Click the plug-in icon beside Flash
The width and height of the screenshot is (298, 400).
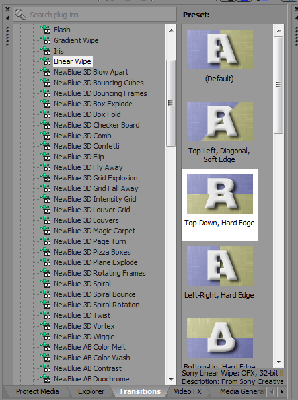click(46, 30)
